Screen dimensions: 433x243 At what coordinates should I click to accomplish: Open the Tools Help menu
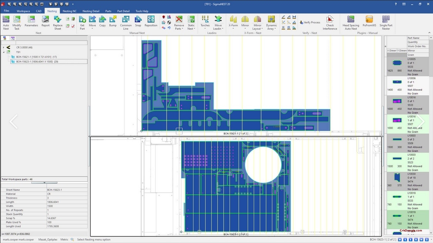point(142,11)
